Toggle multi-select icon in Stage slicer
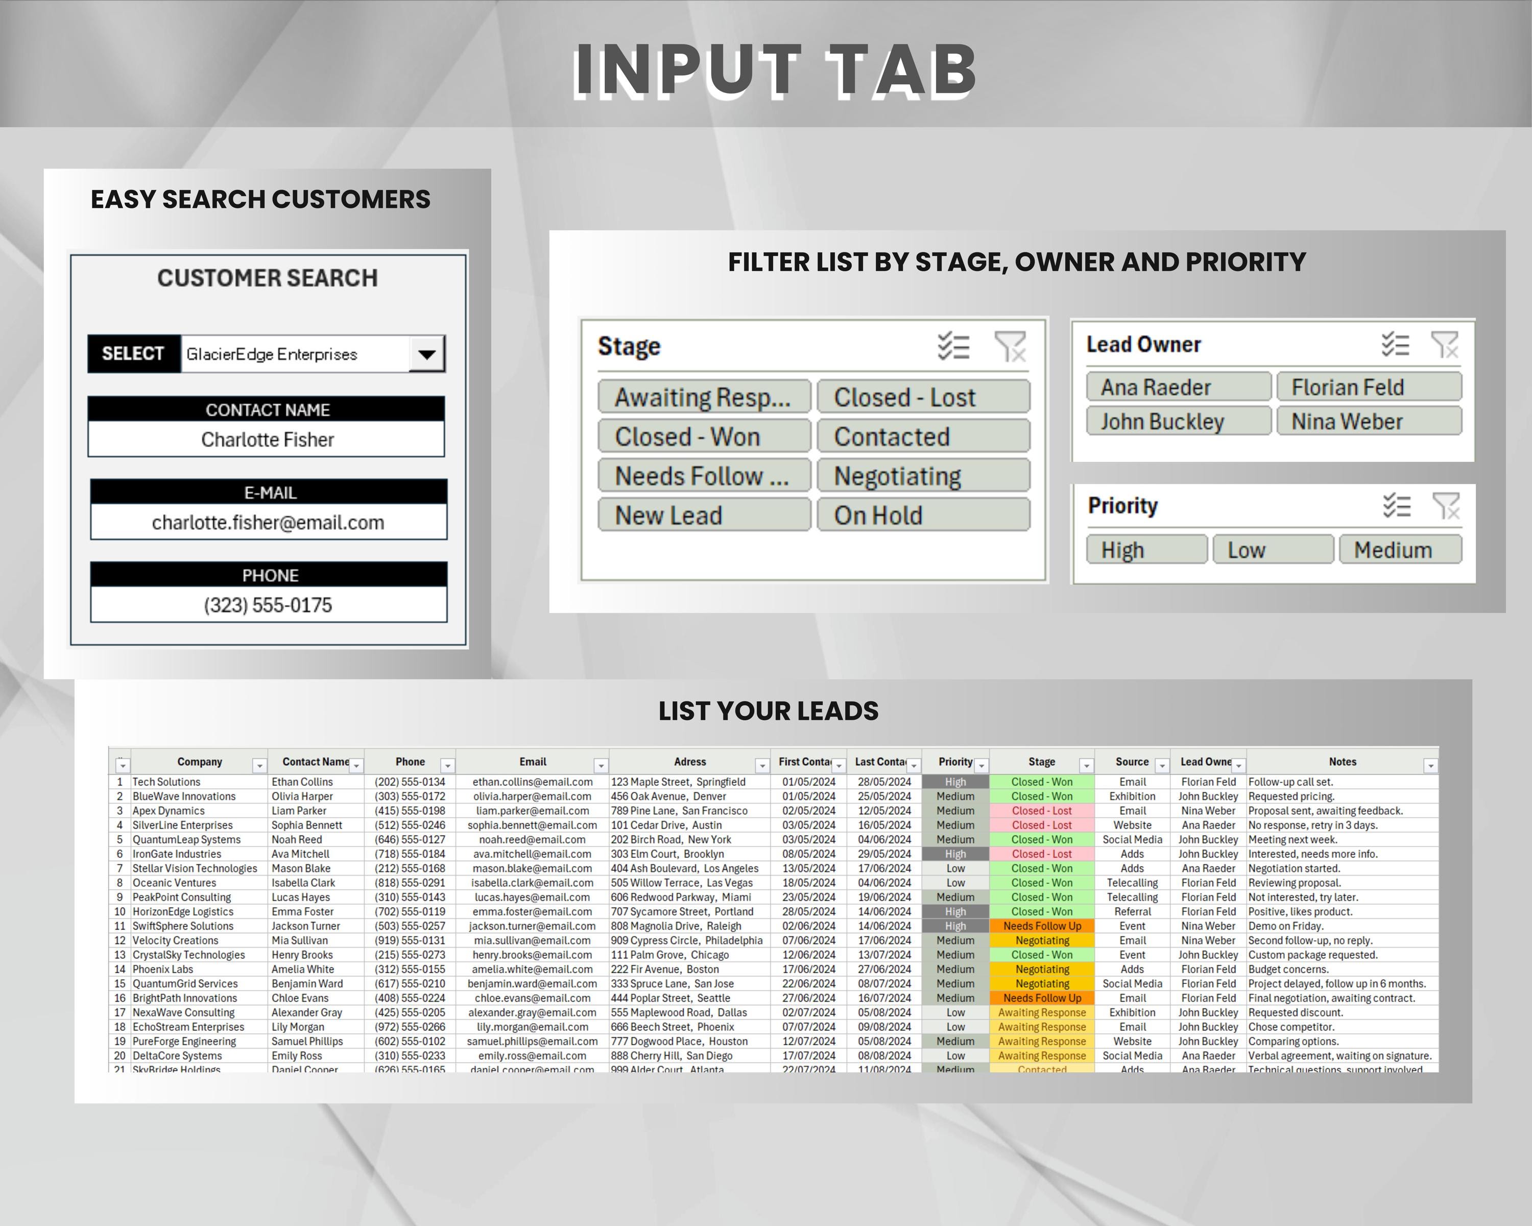The image size is (1532, 1226). [x=953, y=346]
